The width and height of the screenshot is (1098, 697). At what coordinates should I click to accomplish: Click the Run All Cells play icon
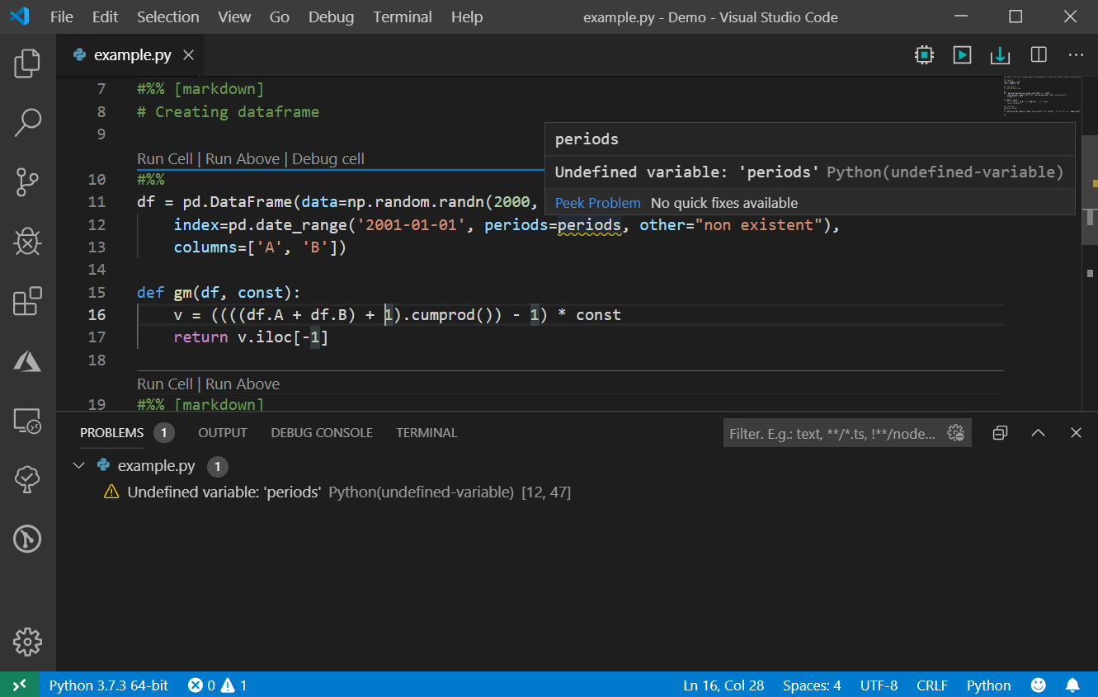coord(962,55)
